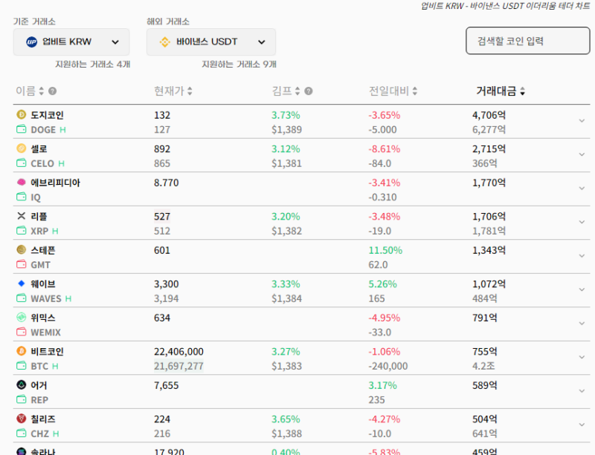Select the WAVES ticker text

(x=46, y=298)
